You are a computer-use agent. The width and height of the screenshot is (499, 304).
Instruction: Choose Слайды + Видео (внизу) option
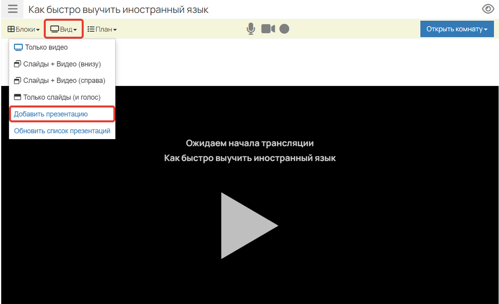tap(62, 64)
